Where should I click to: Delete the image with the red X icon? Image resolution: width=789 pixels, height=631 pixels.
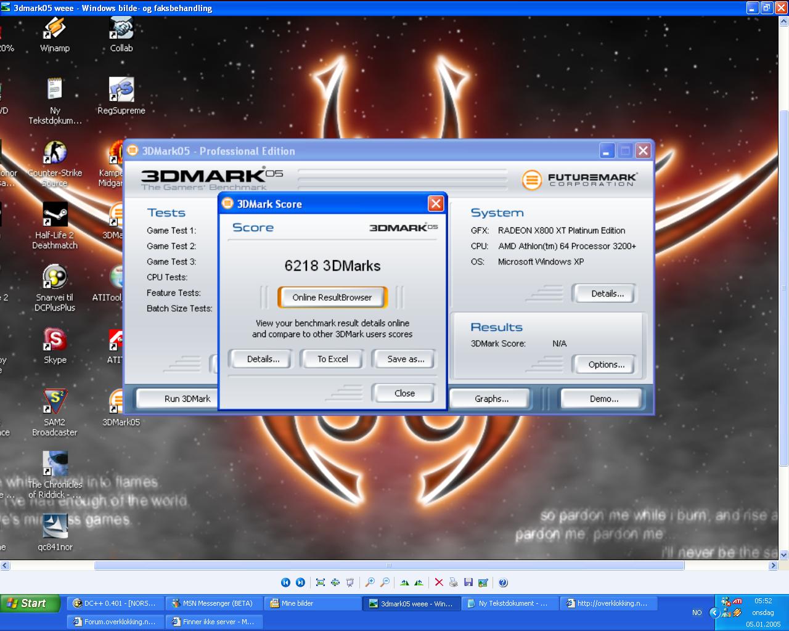point(439,582)
